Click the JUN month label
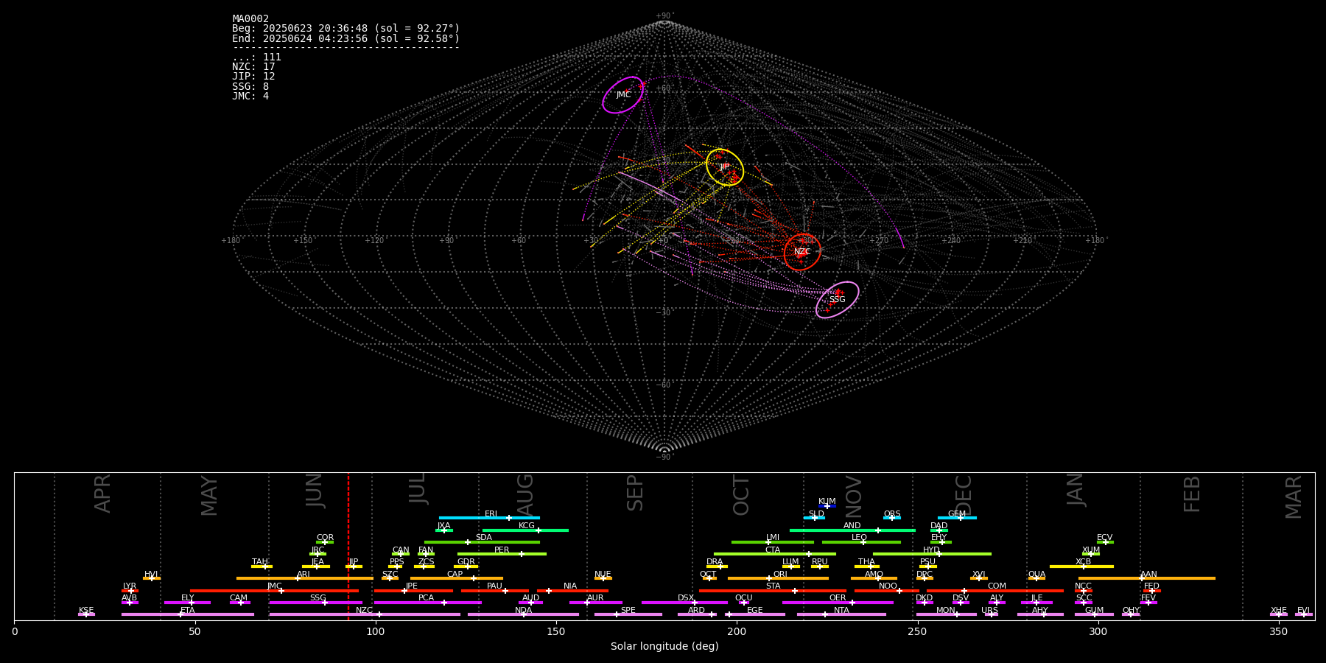 tap(315, 491)
